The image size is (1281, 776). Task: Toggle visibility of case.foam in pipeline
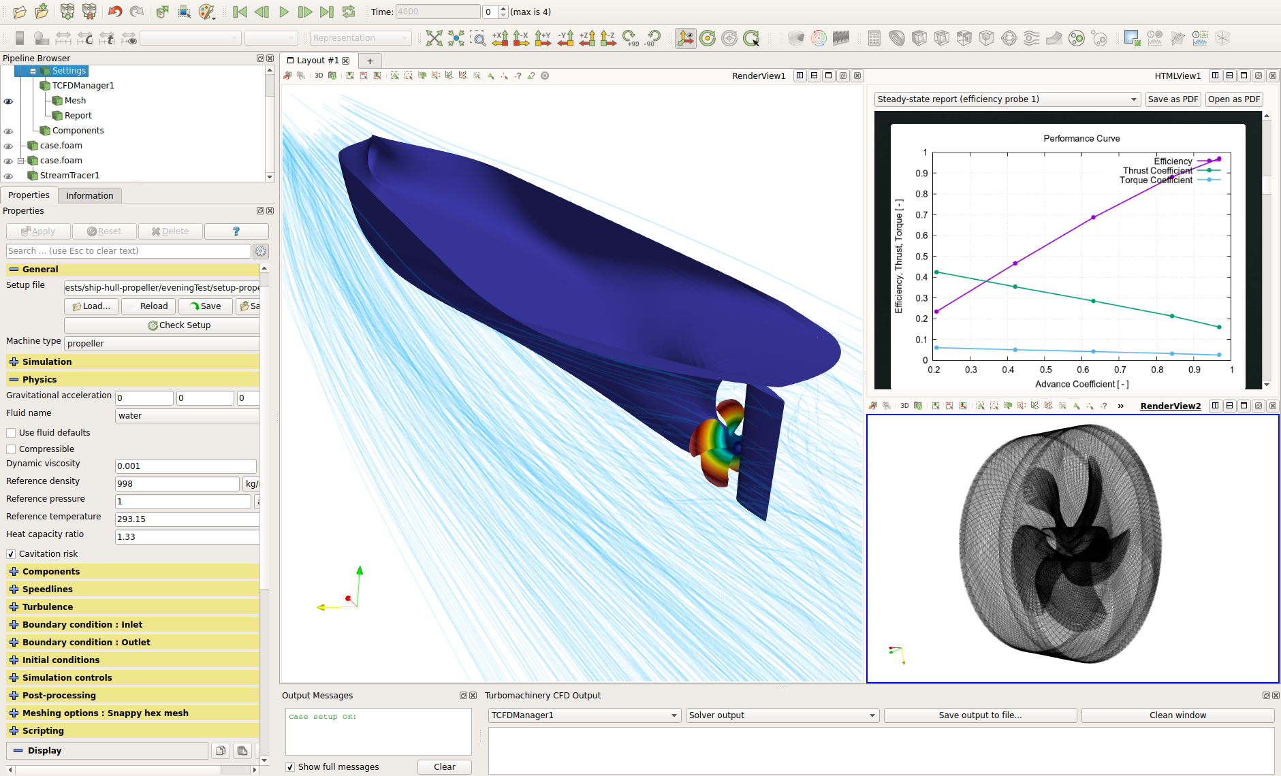[x=8, y=146]
